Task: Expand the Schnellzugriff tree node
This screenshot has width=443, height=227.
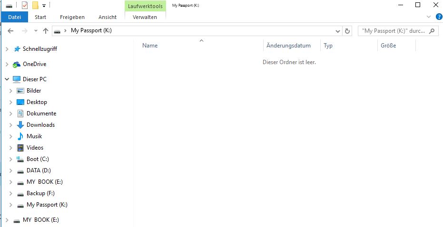Action: [7, 49]
